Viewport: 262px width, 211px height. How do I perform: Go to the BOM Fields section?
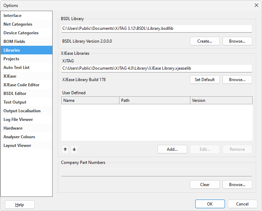click(14, 42)
